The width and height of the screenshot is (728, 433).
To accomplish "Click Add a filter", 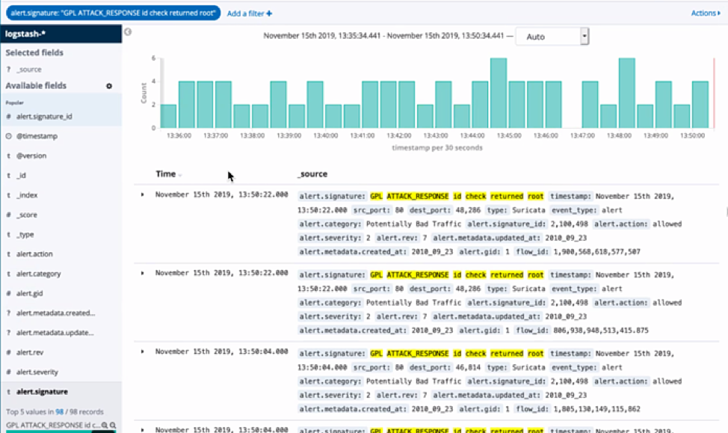I will pos(250,13).
